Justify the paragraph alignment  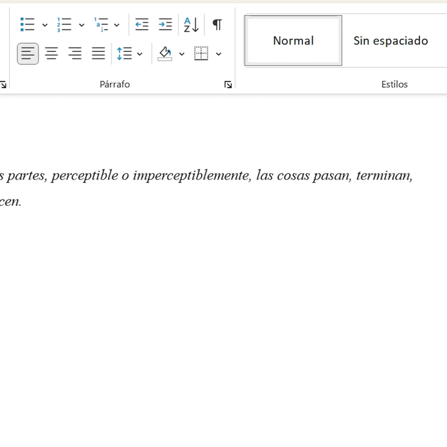[98, 53]
